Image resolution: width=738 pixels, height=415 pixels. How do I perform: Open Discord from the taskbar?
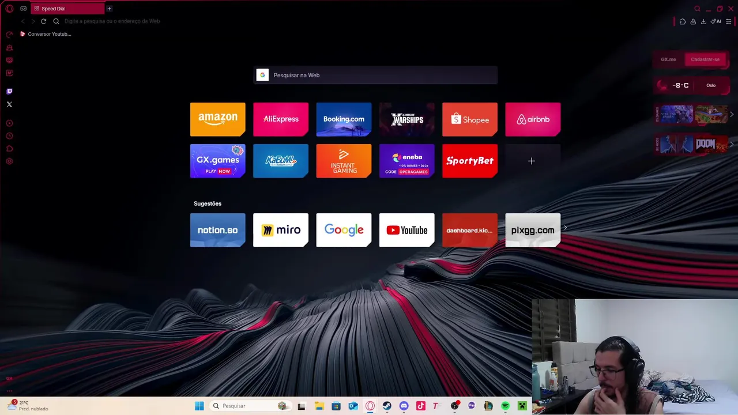coord(404,406)
